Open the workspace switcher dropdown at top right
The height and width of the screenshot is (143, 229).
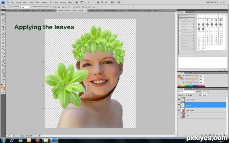tap(212, 2)
